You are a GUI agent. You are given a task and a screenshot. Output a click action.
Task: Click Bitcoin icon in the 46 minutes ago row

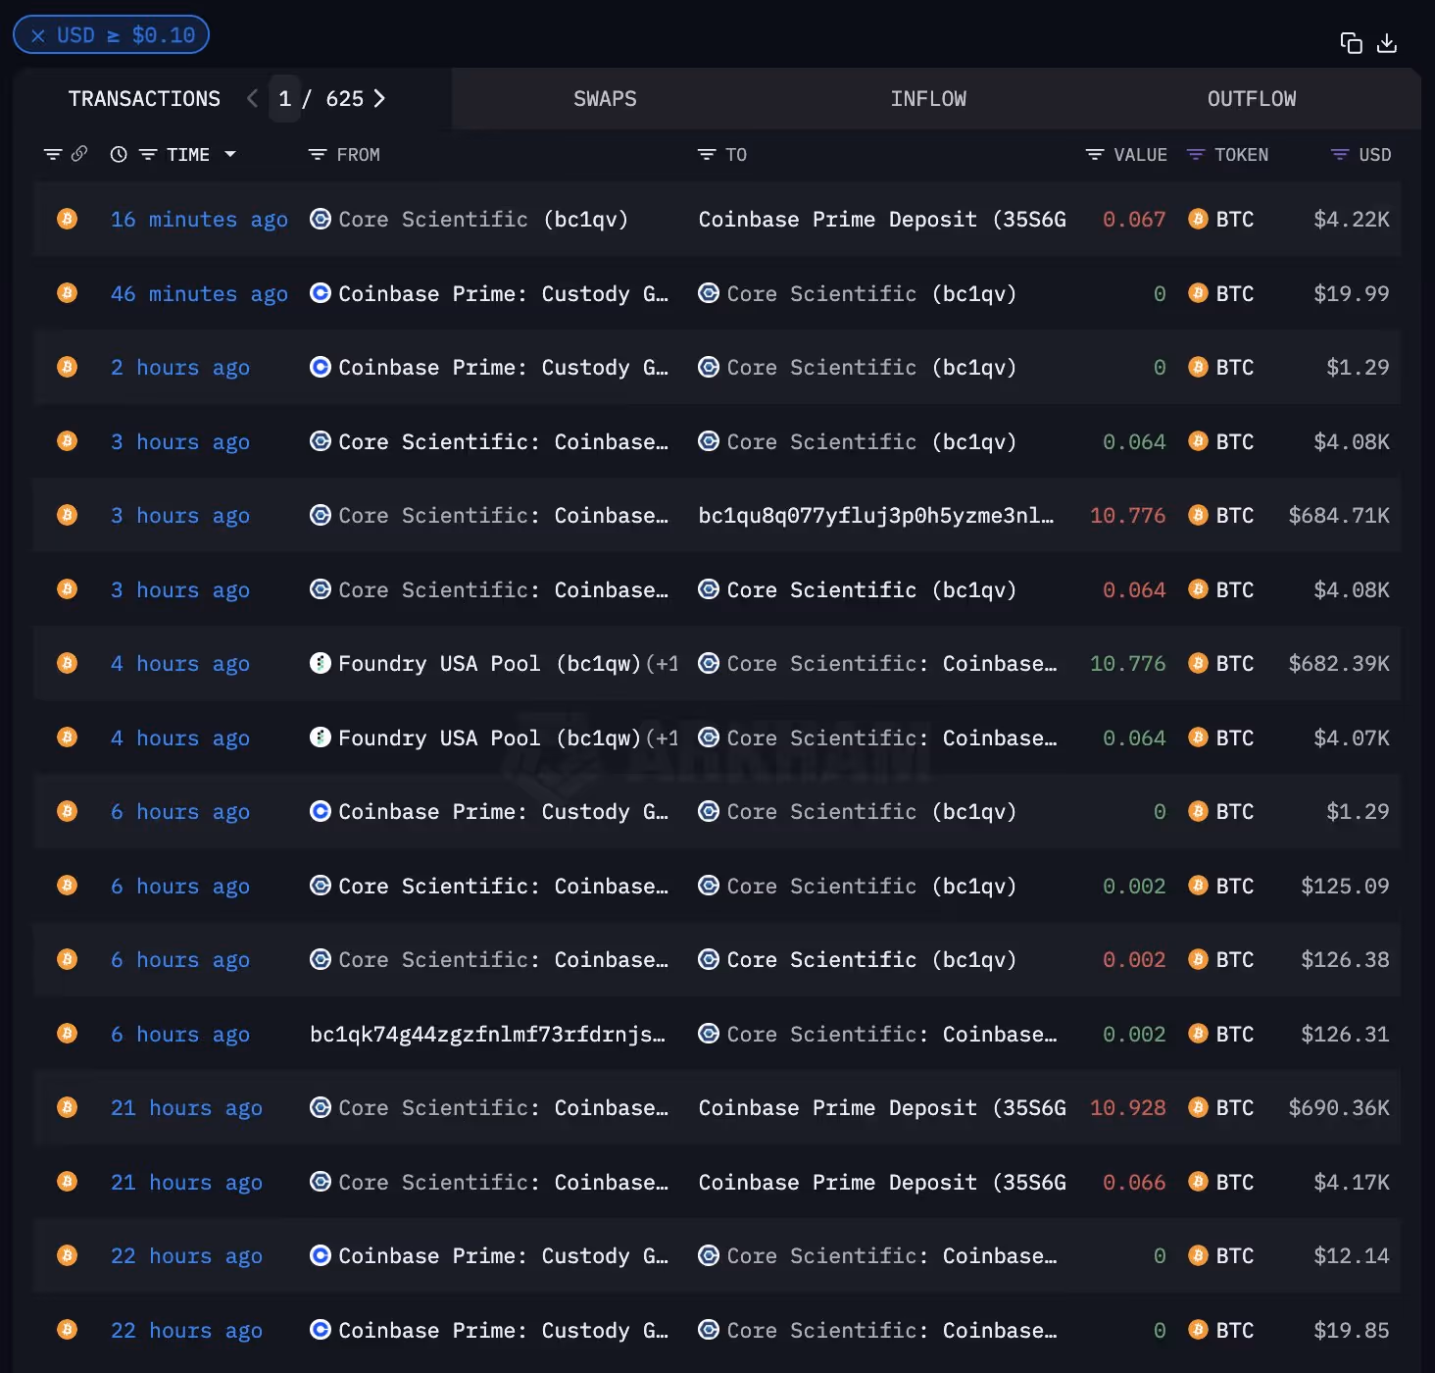click(x=68, y=293)
